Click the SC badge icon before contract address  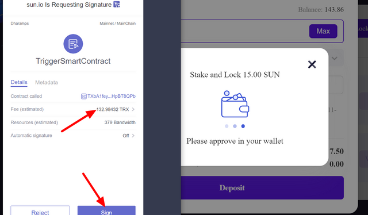tap(83, 96)
